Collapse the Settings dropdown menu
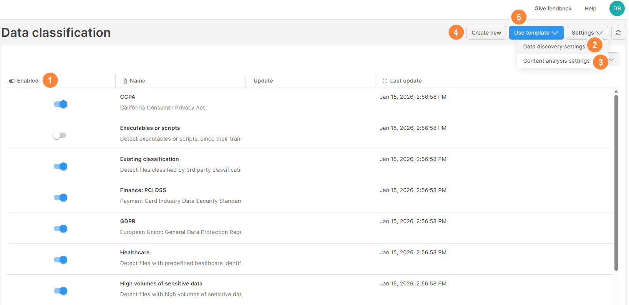The image size is (629, 305). [x=587, y=33]
